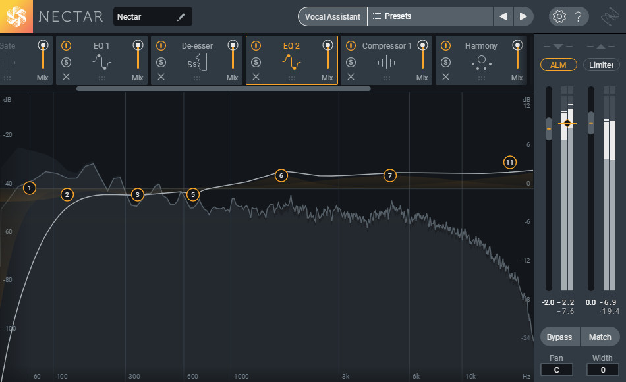Click the output meter up-arrow icon

(601, 47)
